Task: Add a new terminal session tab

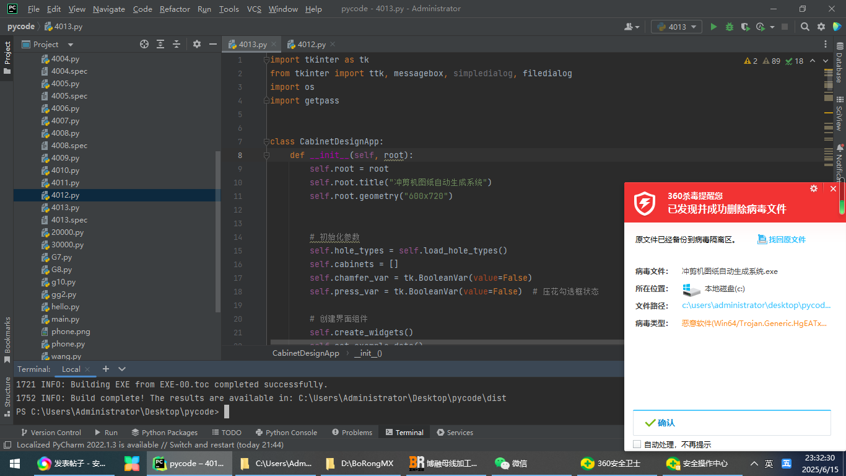Action: (106, 369)
